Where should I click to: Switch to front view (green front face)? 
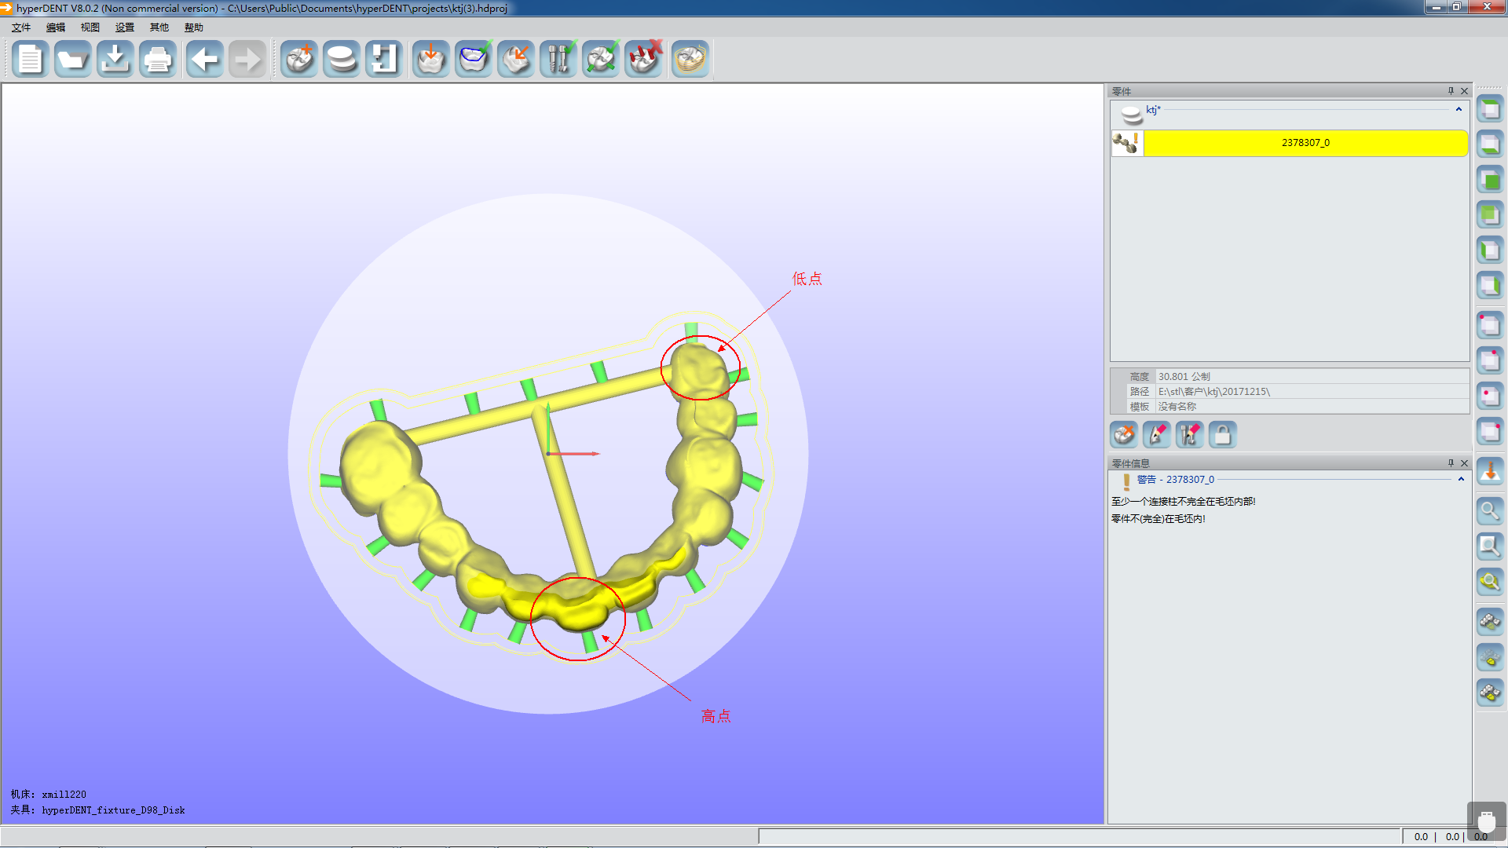1490,180
